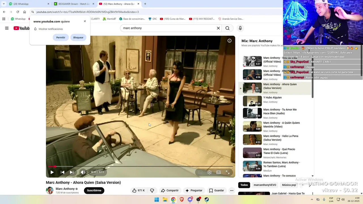The height and width of the screenshot is (204, 363).
Task: Go to the YouTube home logo
Action: click(22, 28)
